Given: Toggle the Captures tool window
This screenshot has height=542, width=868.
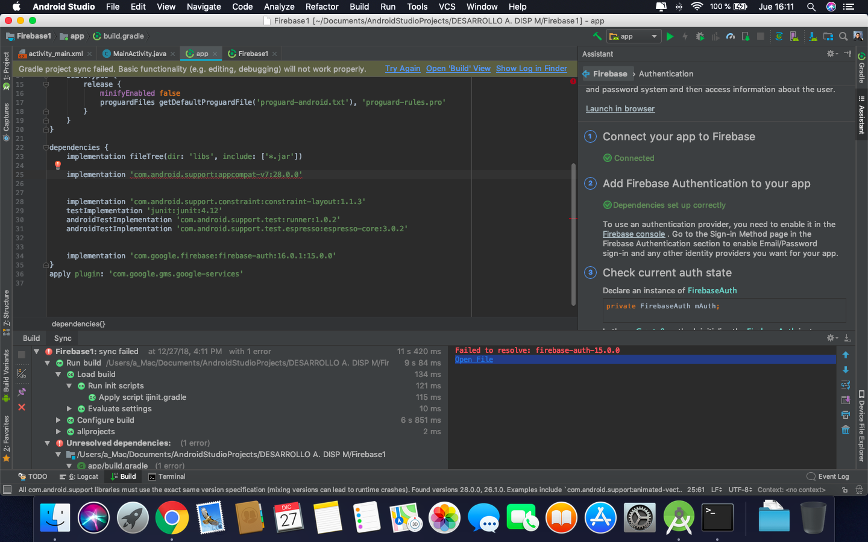Looking at the screenshot, I should pos(6,122).
